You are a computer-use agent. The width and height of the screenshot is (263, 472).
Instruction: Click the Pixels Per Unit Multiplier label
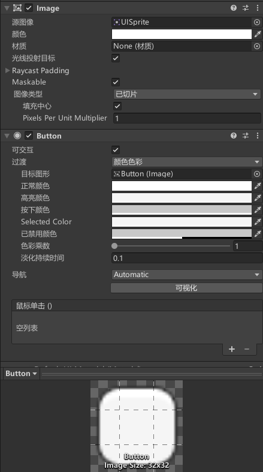coord(65,118)
